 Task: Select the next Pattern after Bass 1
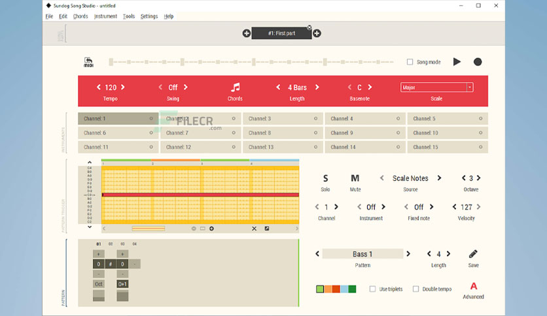pos(408,254)
